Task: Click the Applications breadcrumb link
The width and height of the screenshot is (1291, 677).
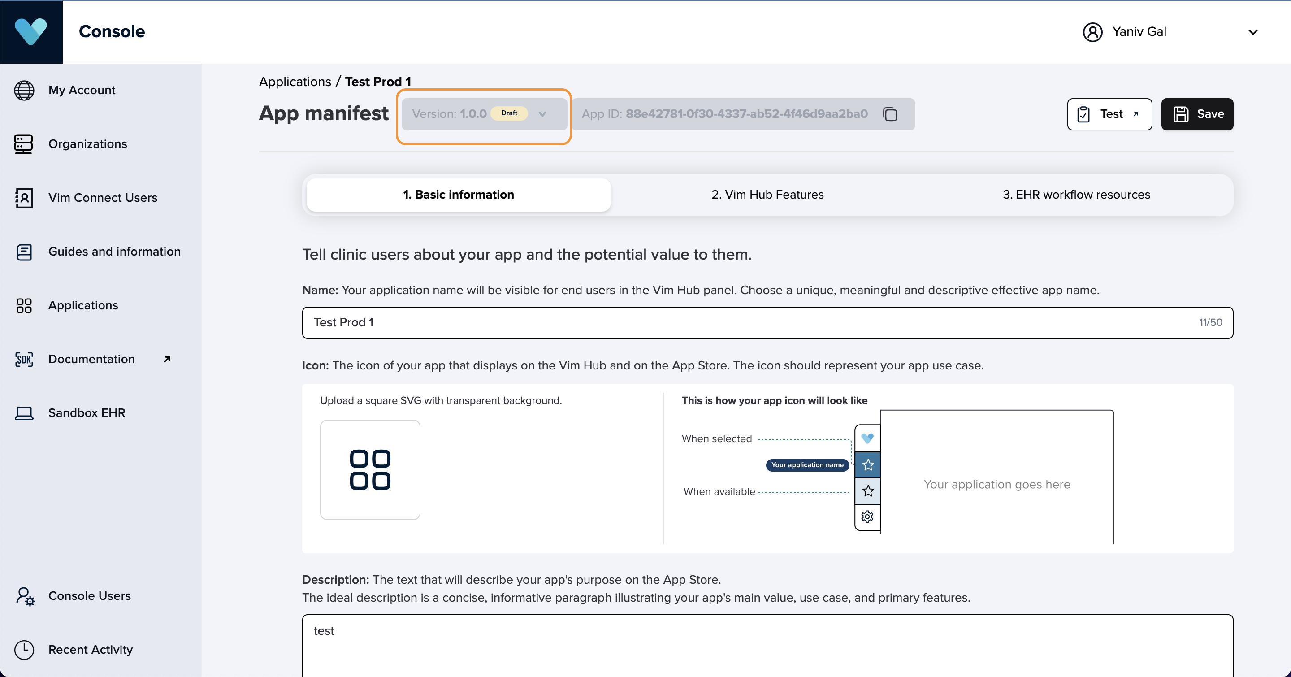Action: pos(295,82)
